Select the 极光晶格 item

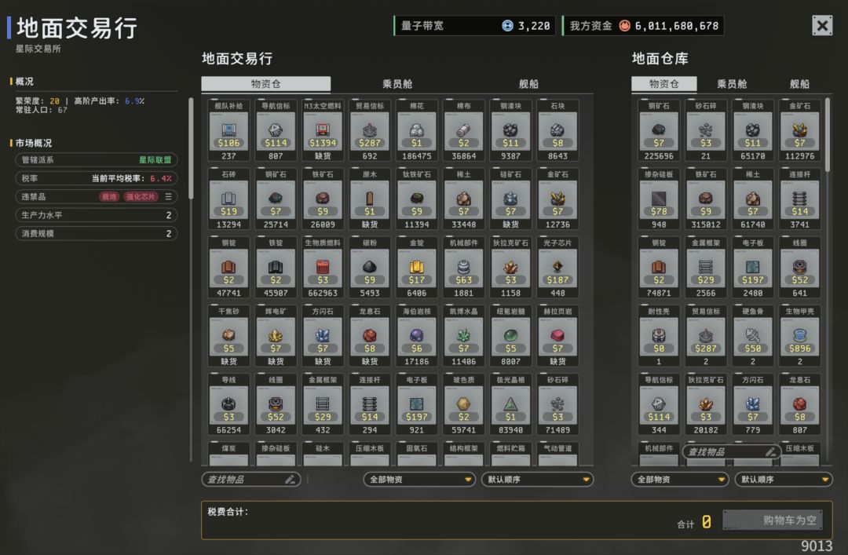click(x=510, y=404)
